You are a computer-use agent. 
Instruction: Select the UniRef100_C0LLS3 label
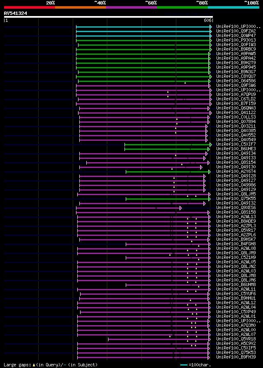[236, 117]
